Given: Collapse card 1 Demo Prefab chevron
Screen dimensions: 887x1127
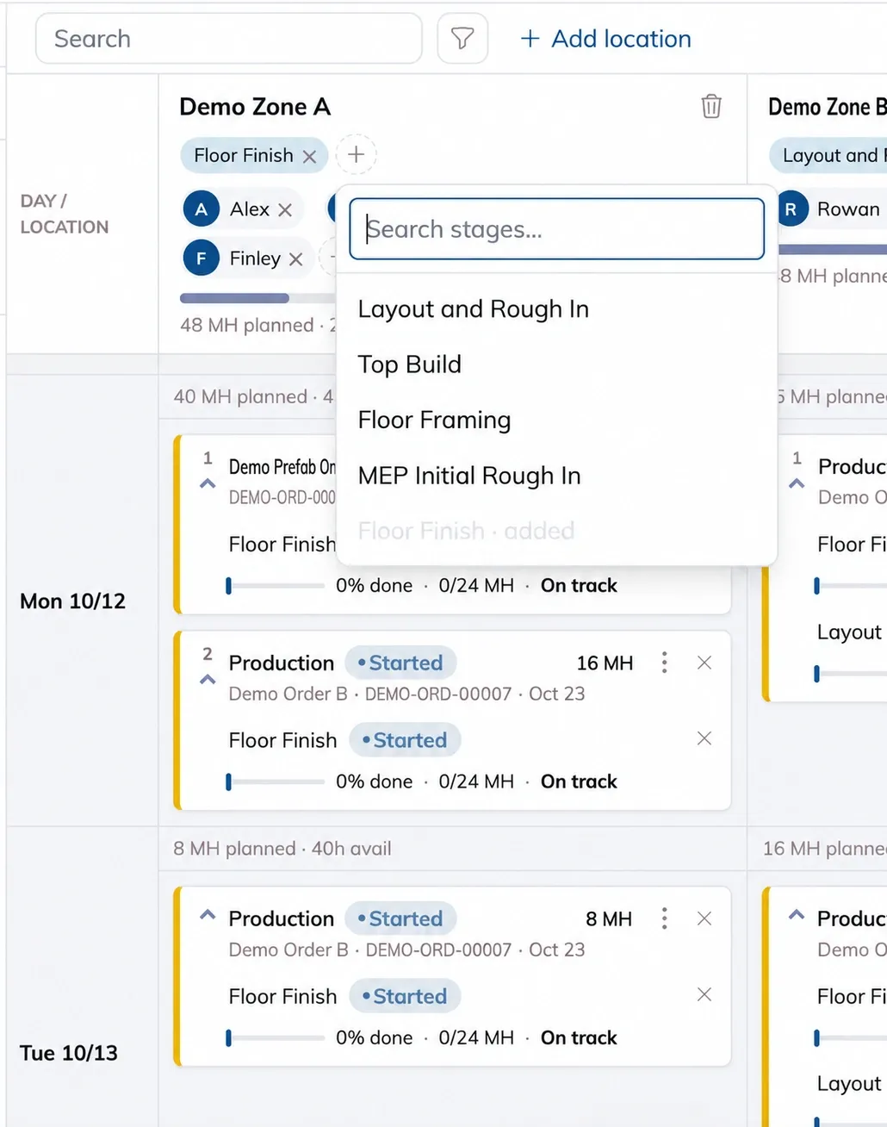Looking at the screenshot, I should [208, 483].
